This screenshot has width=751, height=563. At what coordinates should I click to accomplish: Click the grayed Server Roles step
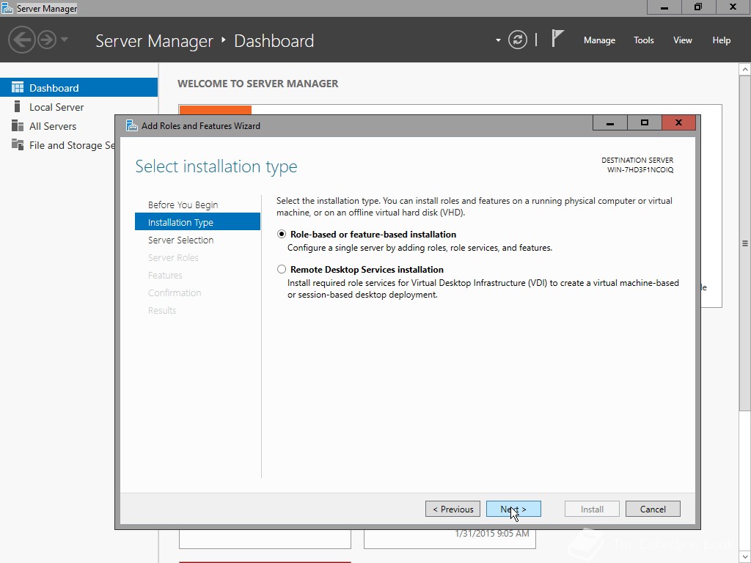[x=173, y=257]
